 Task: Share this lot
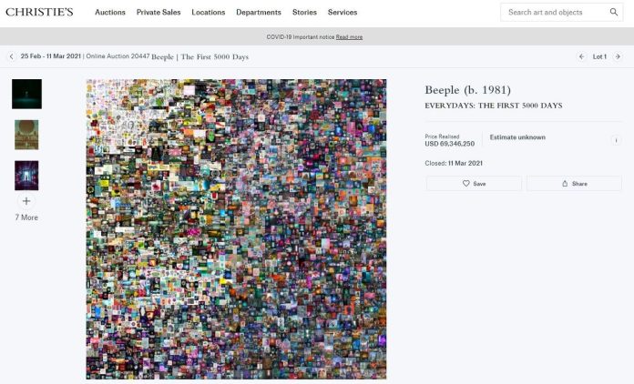coord(574,183)
